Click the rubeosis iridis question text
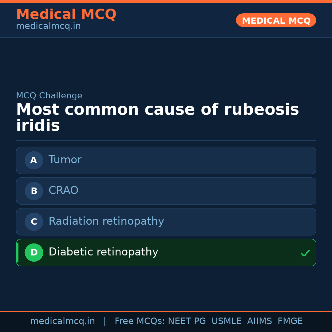 click(x=157, y=117)
